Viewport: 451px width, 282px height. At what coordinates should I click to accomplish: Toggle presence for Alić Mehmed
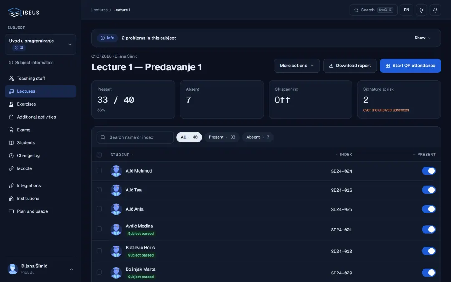(428, 171)
